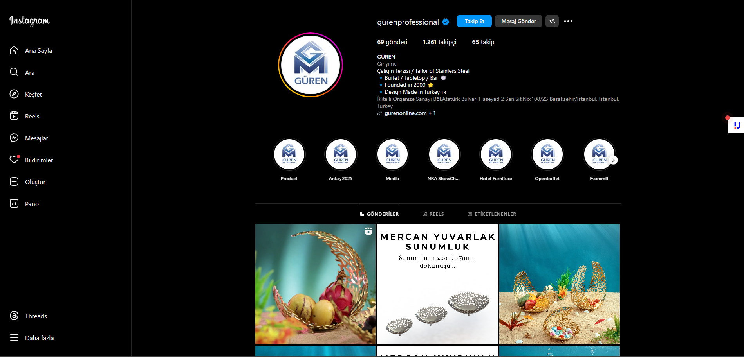
Task: Switch to the REELS tab
Action: coord(433,214)
